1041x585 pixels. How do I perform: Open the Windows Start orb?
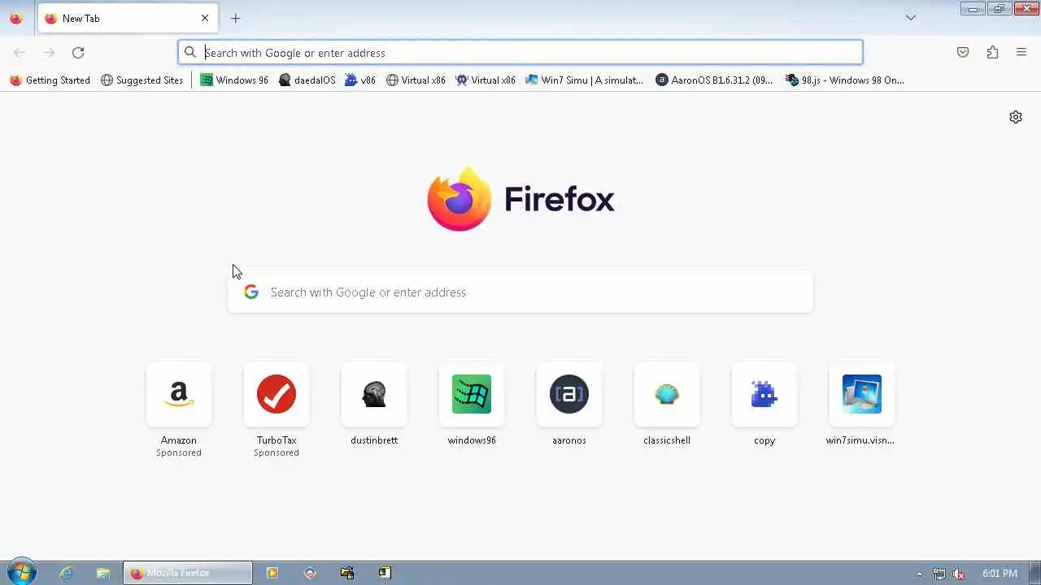pyautogui.click(x=21, y=573)
